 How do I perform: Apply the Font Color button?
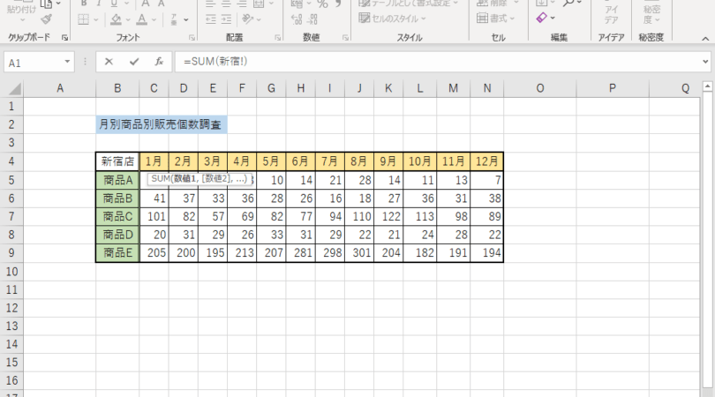pyautogui.click(x=142, y=19)
